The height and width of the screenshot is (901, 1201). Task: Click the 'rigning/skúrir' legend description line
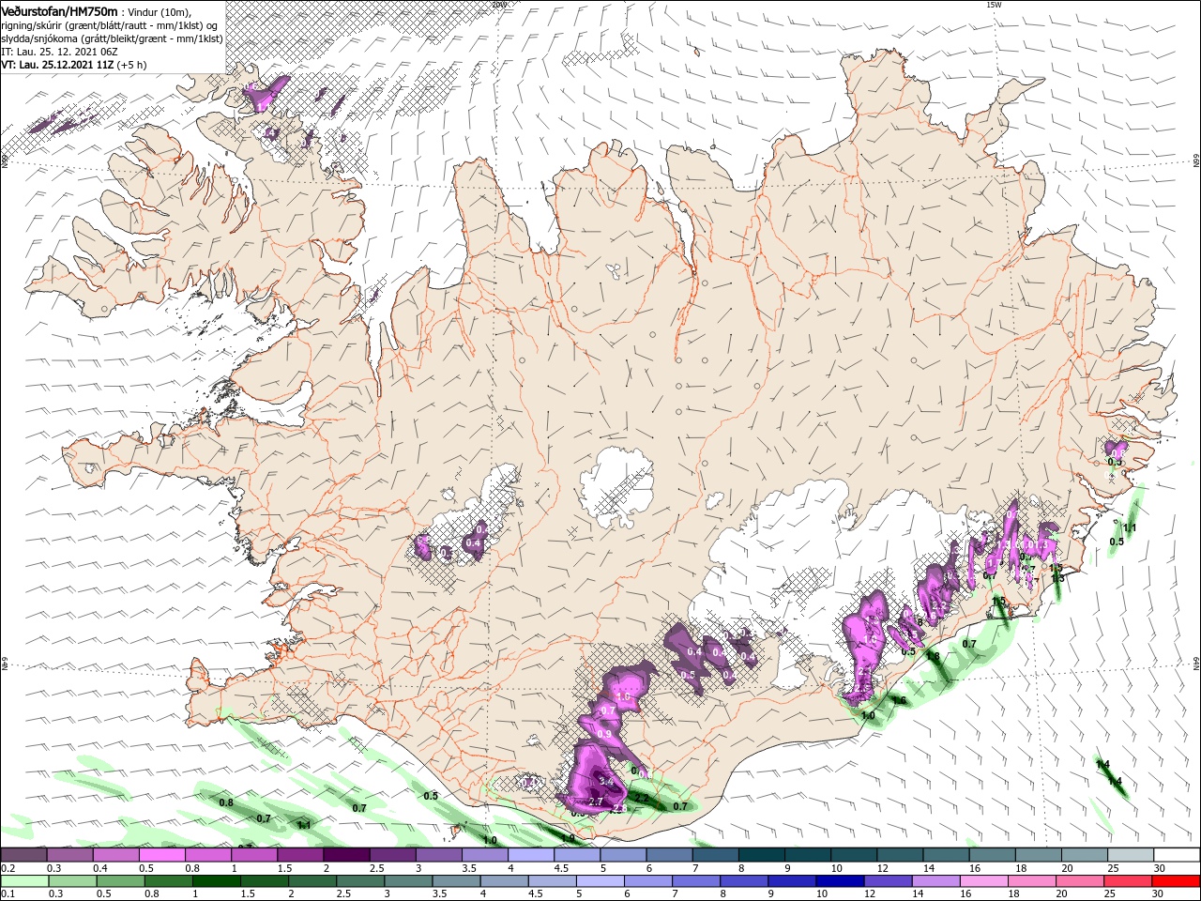click(110, 24)
